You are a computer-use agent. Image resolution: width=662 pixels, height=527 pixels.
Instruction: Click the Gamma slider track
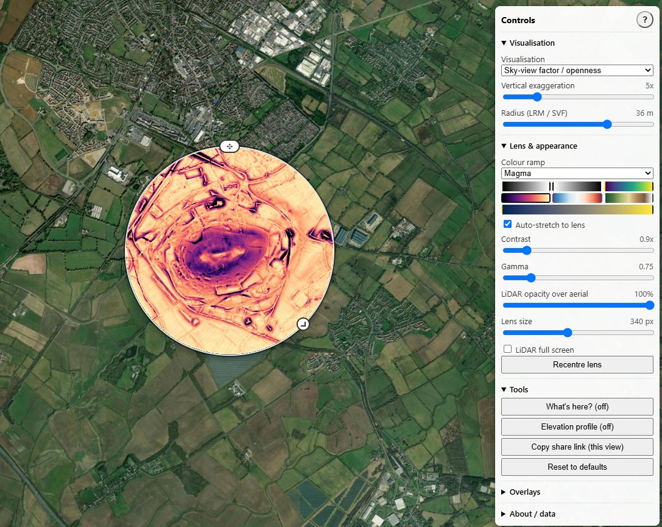point(578,278)
